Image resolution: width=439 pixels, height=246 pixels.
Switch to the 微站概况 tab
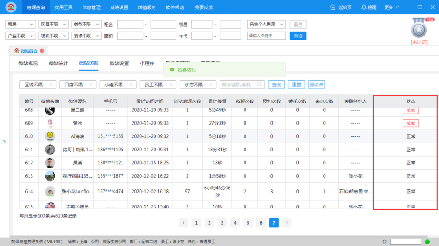28,63
